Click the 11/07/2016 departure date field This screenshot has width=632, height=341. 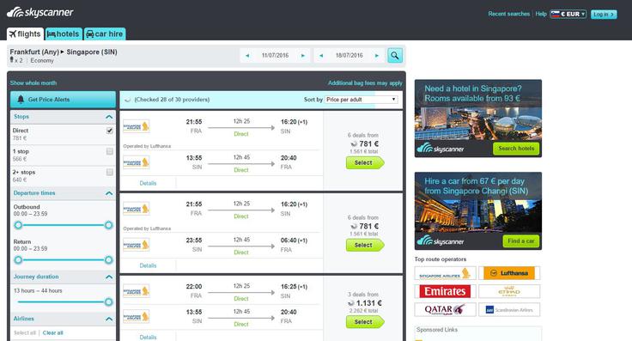[276, 56]
